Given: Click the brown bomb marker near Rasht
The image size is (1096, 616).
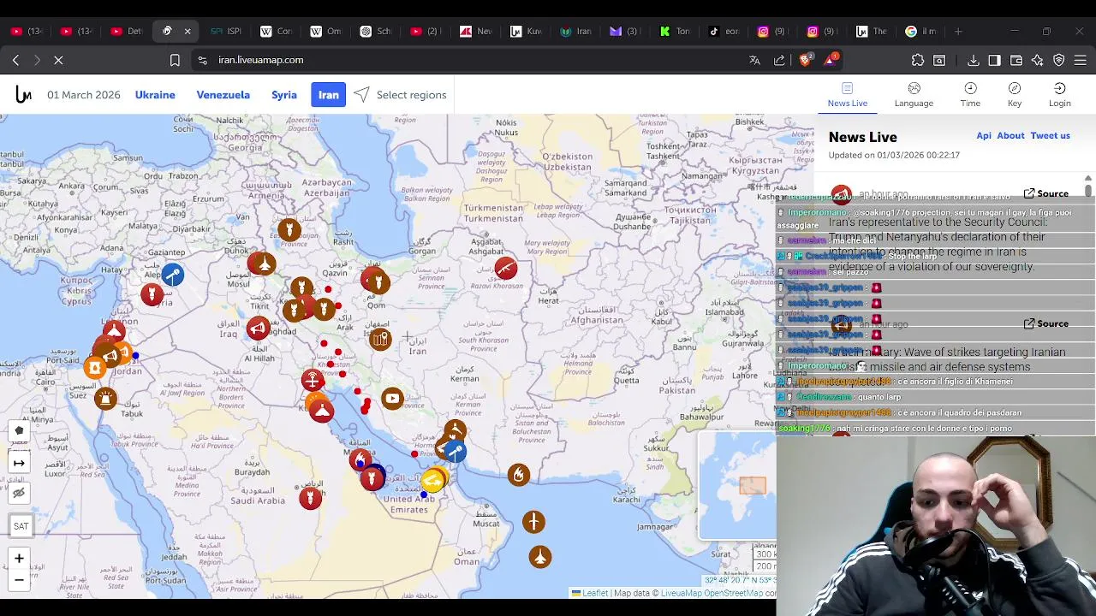Looking at the screenshot, I should (x=289, y=229).
